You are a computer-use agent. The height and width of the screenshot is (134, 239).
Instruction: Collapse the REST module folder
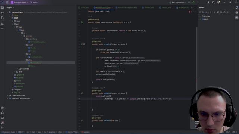pos(10,18)
